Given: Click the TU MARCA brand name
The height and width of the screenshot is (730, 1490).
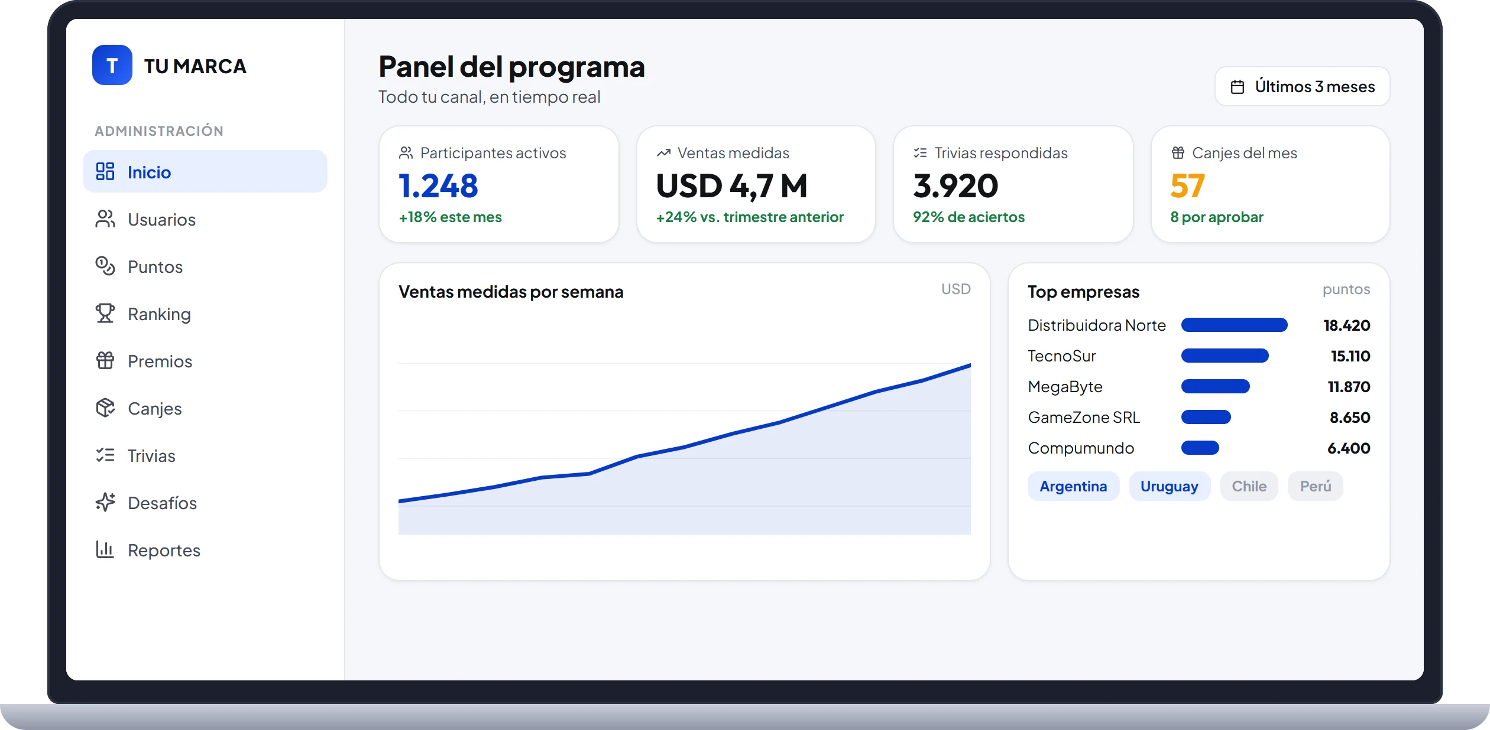Looking at the screenshot, I should pyautogui.click(x=195, y=66).
